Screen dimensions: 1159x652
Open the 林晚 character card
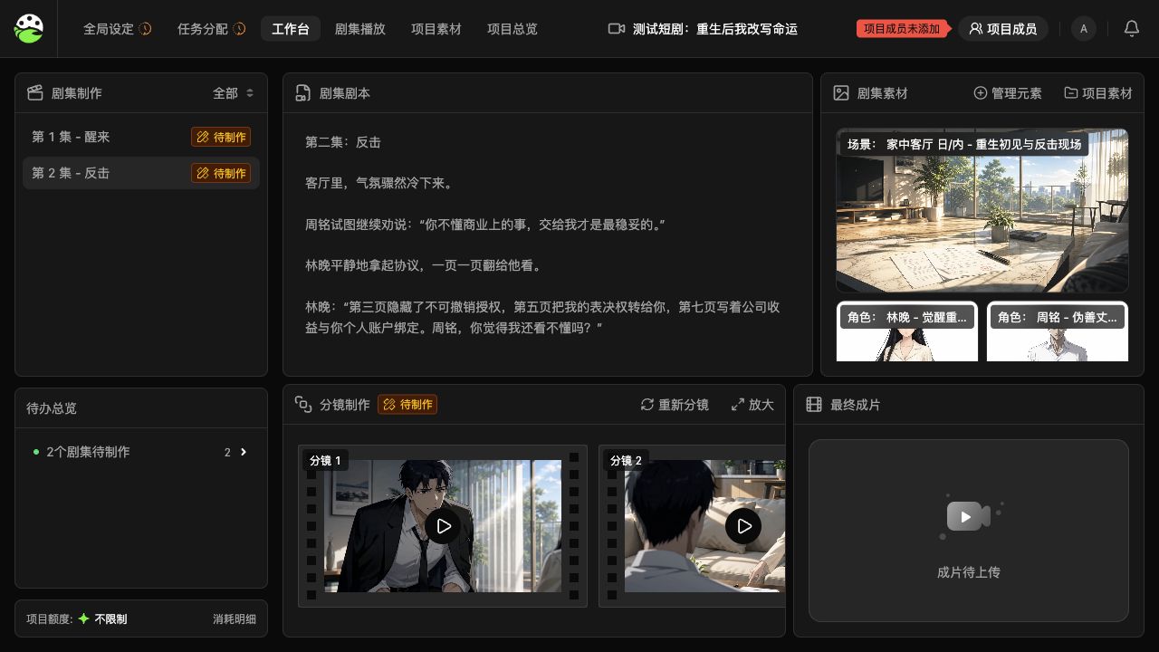907,331
